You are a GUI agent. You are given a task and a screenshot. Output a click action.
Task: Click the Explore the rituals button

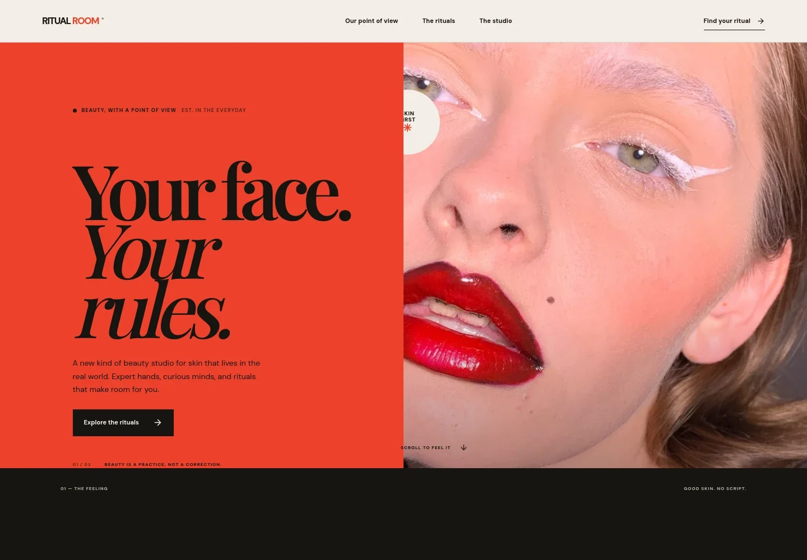pyautogui.click(x=123, y=423)
